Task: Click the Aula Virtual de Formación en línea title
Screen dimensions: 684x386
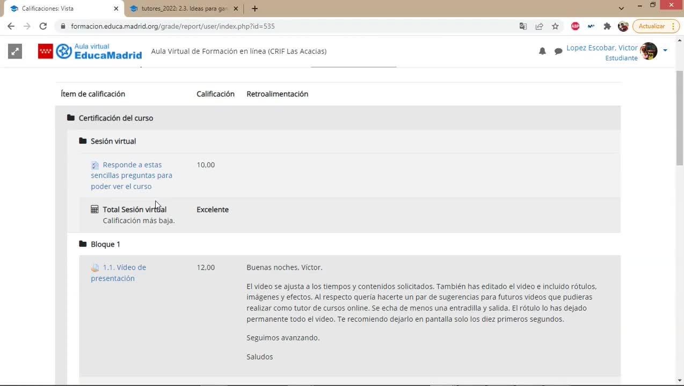Action: coord(239,51)
